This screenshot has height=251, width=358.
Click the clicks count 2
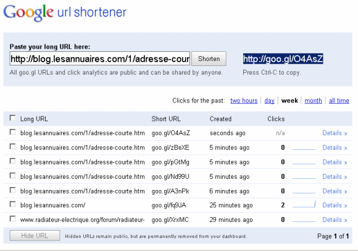pos(283,205)
